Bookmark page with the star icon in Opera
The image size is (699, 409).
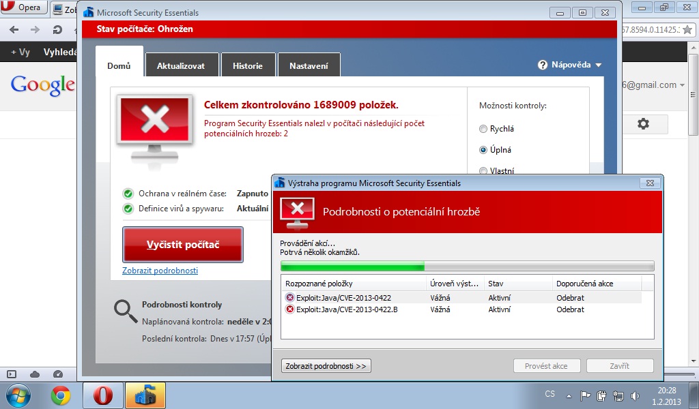[688, 30]
